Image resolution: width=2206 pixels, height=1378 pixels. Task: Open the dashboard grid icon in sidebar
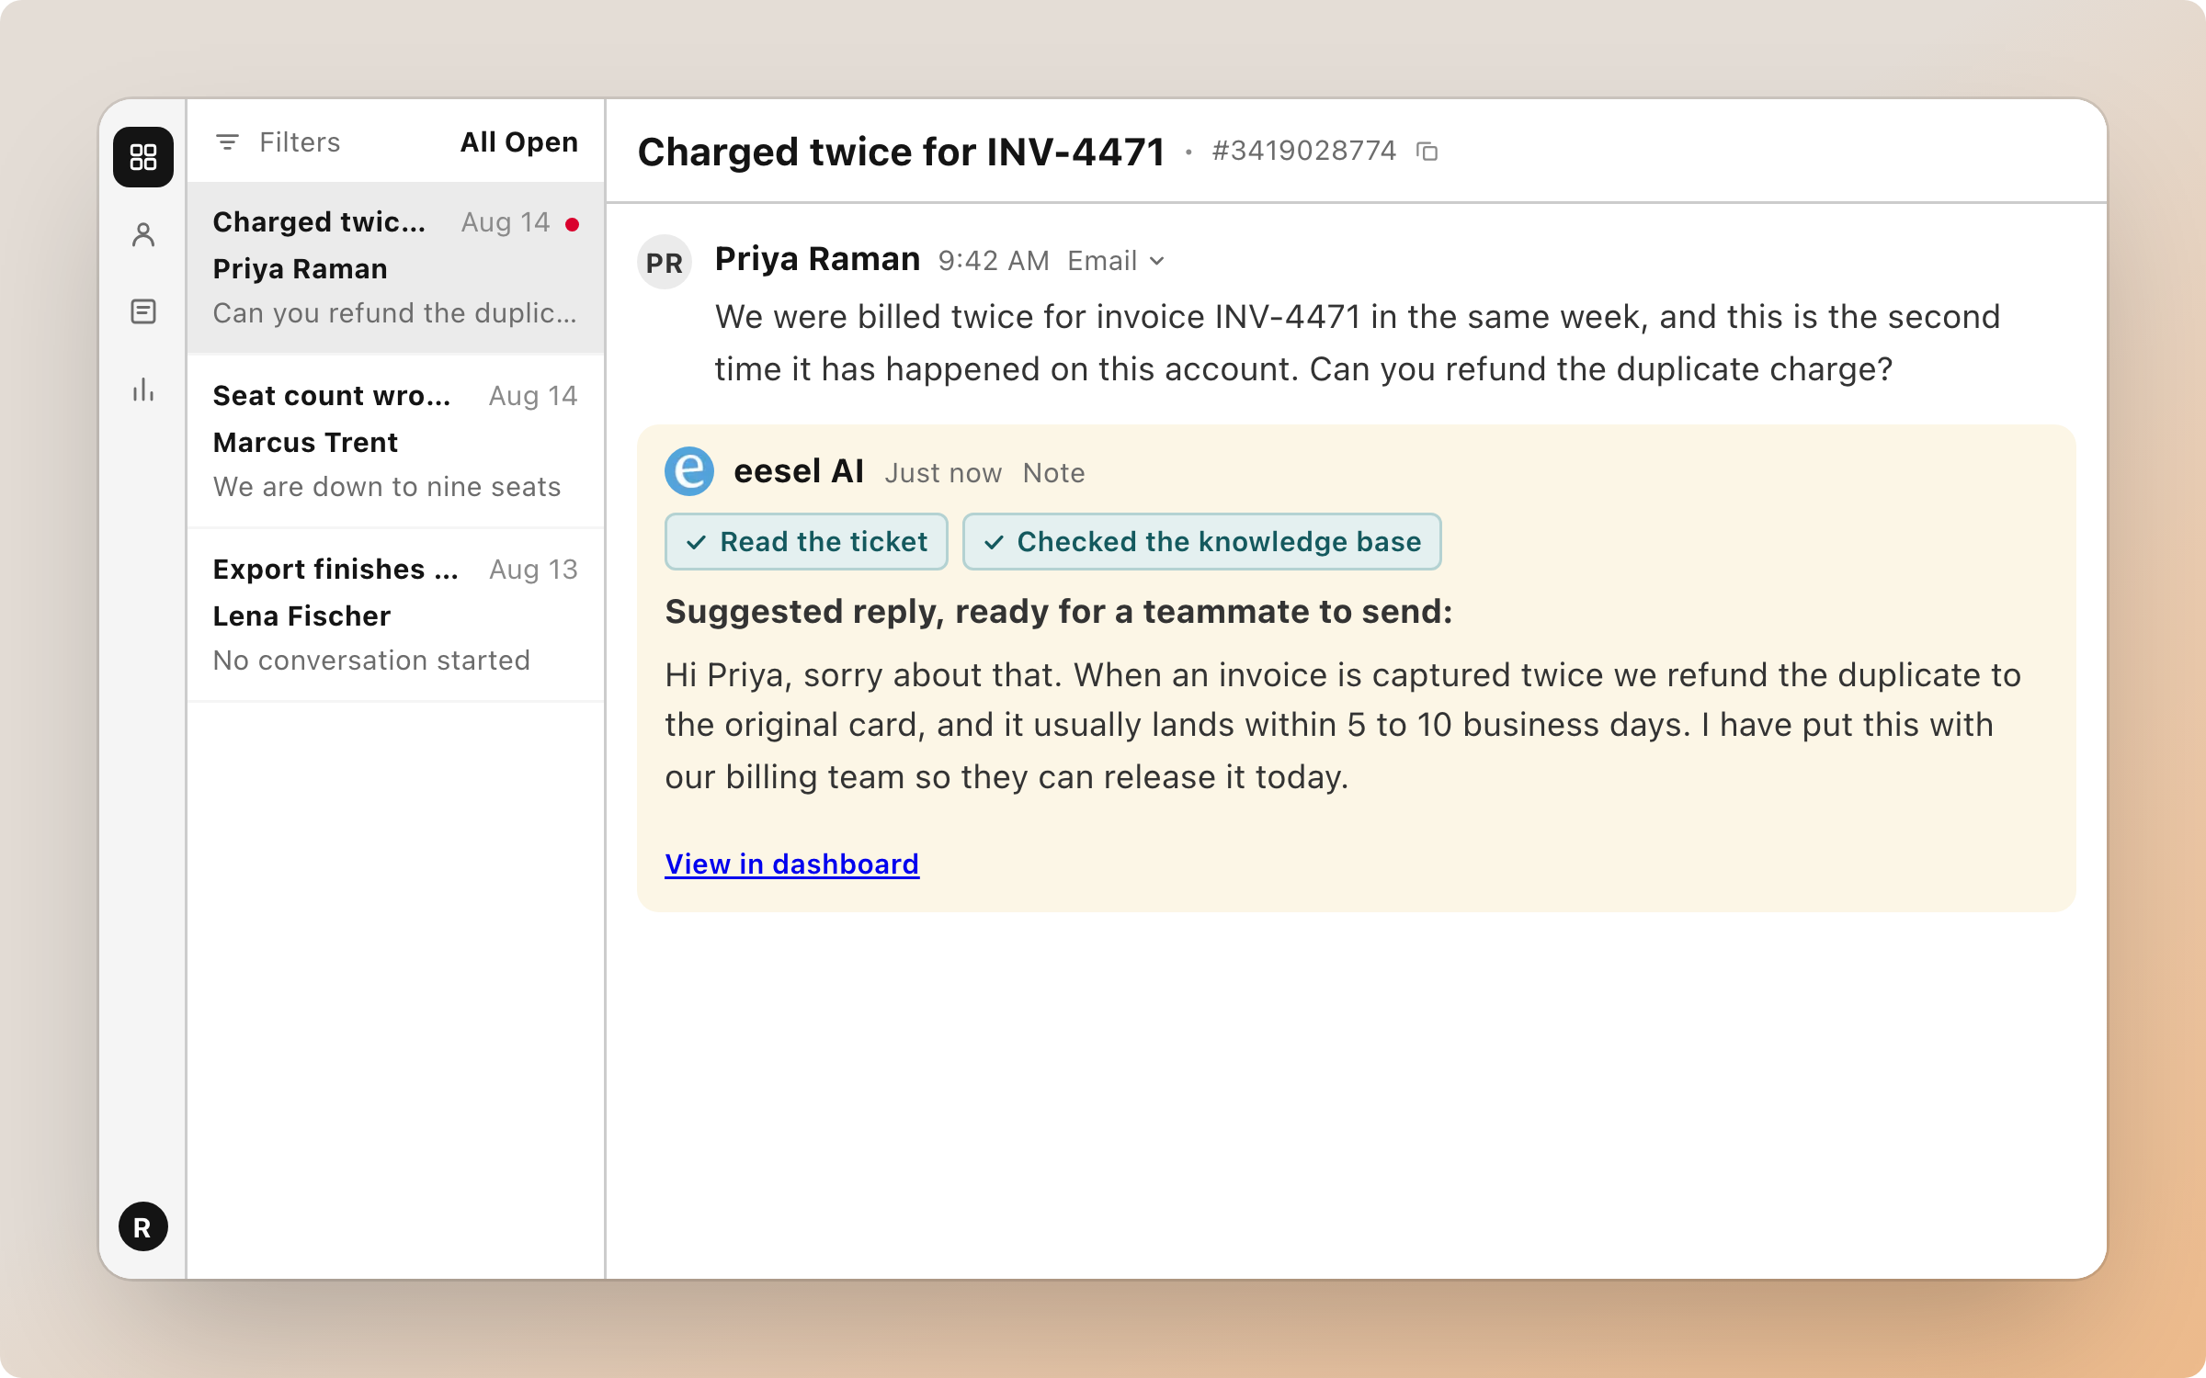click(x=143, y=157)
